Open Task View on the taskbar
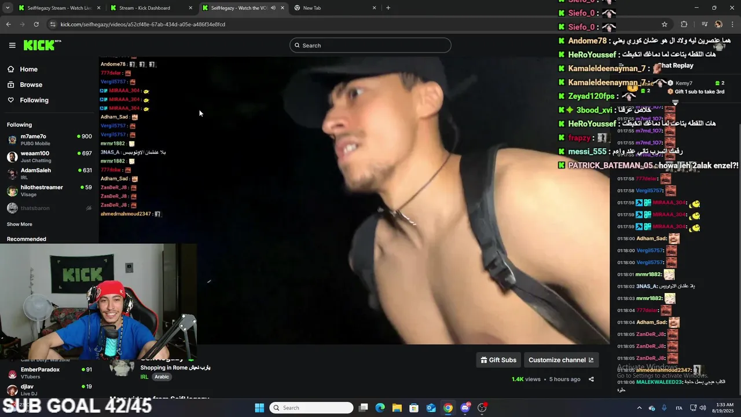 tap(364, 408)
